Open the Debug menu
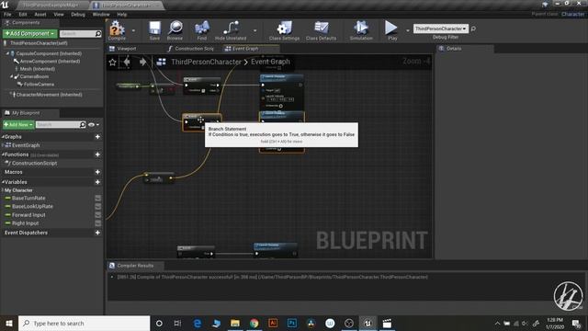The height and width of the screenshot is (331, 588). click(x=78, y=15)
